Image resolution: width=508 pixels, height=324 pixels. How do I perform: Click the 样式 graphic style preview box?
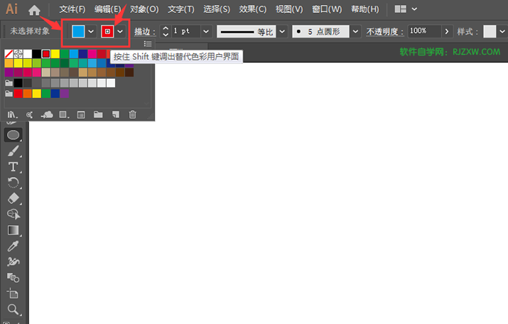click(x=490, y=31)
